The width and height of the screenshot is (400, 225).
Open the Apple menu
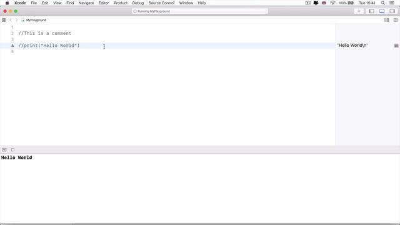point(7,3)
